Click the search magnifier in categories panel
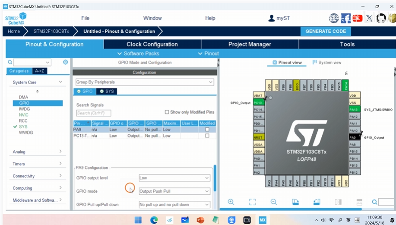Viewport: 396px width, 225px height. coord(10,62)
